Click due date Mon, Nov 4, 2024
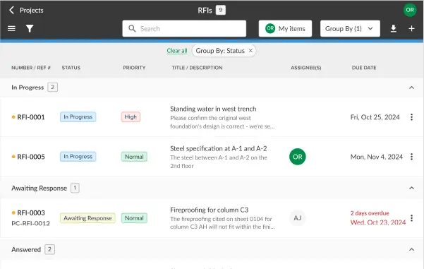Screen dimensions: 424x269 [377, 157]
